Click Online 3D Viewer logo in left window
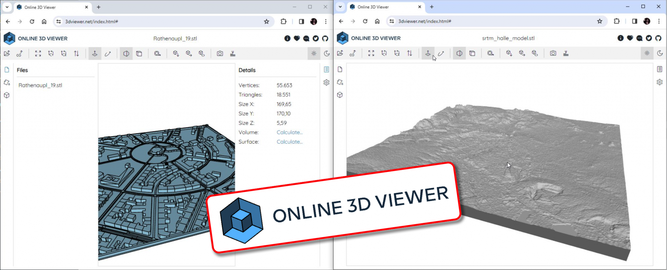The height and width of the screenshot is (270, 667). point(35,38)
